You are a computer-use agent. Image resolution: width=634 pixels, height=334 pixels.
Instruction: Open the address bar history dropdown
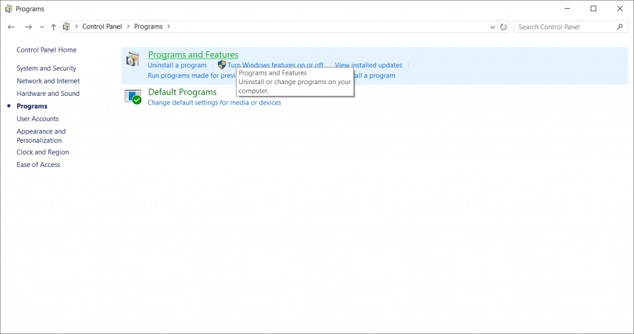492,27
